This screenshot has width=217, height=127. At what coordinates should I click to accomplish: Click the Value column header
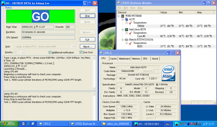(168, 13)
